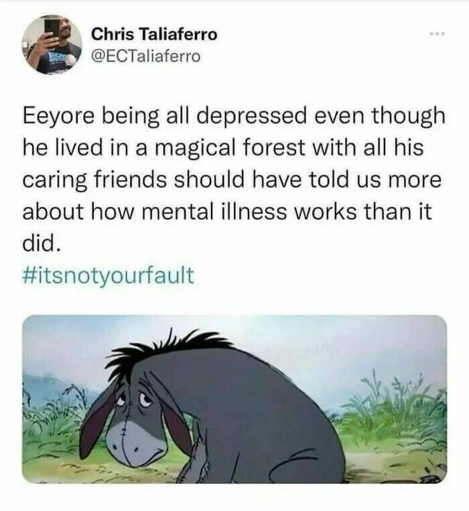Open the @ECTaliaferro handle link
The image size is (469, 511).
146,57
